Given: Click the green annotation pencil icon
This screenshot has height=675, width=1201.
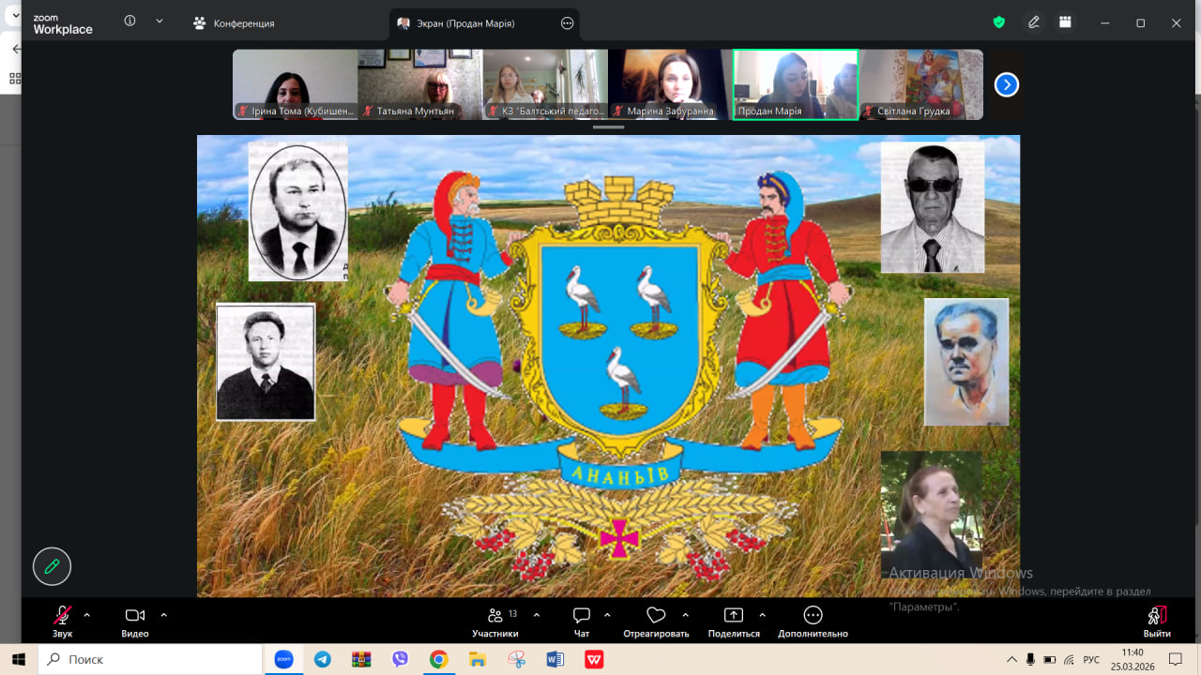Looking at the screenshot, I should [x=52, y=566].
